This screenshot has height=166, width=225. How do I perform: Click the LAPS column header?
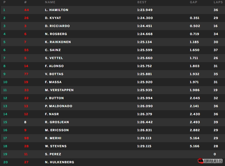point(218,2)
